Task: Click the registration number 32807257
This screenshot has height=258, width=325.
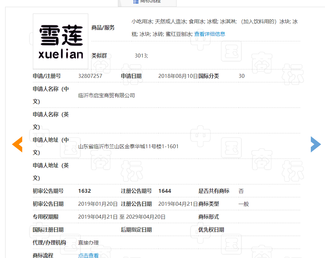Action: point(90,76)
